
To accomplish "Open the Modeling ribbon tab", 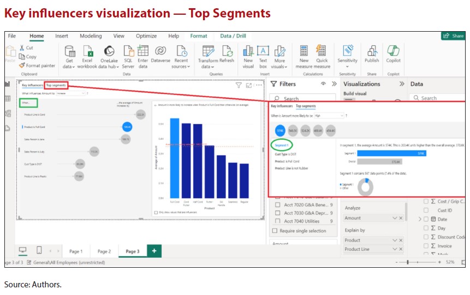I will (x=91, y=36).
